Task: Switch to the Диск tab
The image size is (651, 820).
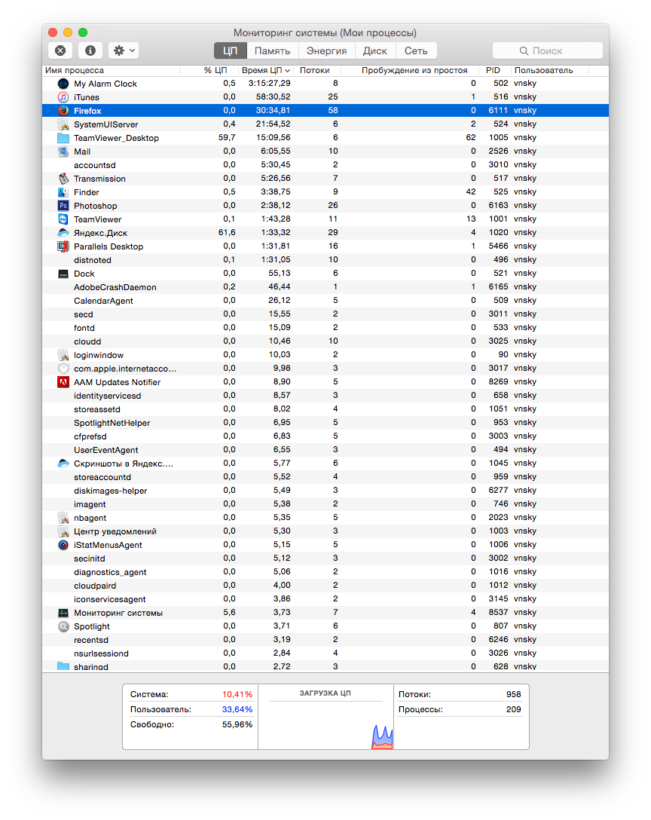Action: coord(375,50)
